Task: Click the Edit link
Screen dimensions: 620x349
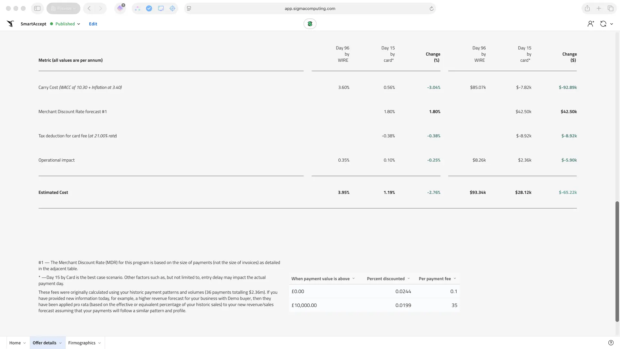Action: [x=93, y=24]
